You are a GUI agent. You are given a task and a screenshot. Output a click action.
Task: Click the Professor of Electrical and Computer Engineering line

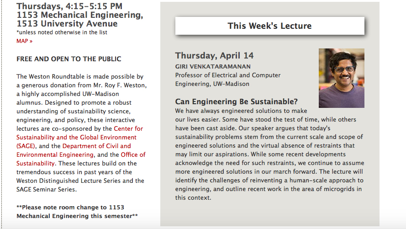click(x=227, y=80)
